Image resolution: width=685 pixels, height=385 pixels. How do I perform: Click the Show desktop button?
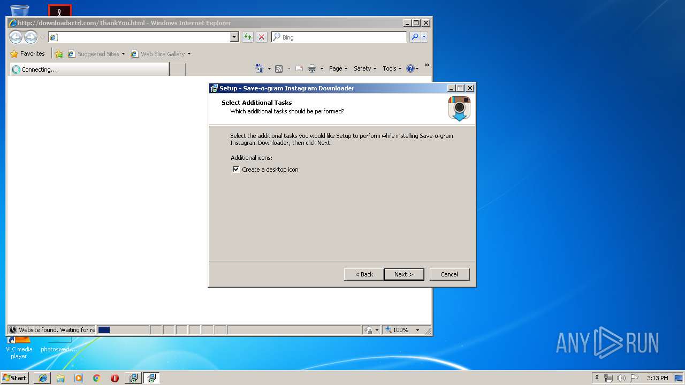(679, 378)
